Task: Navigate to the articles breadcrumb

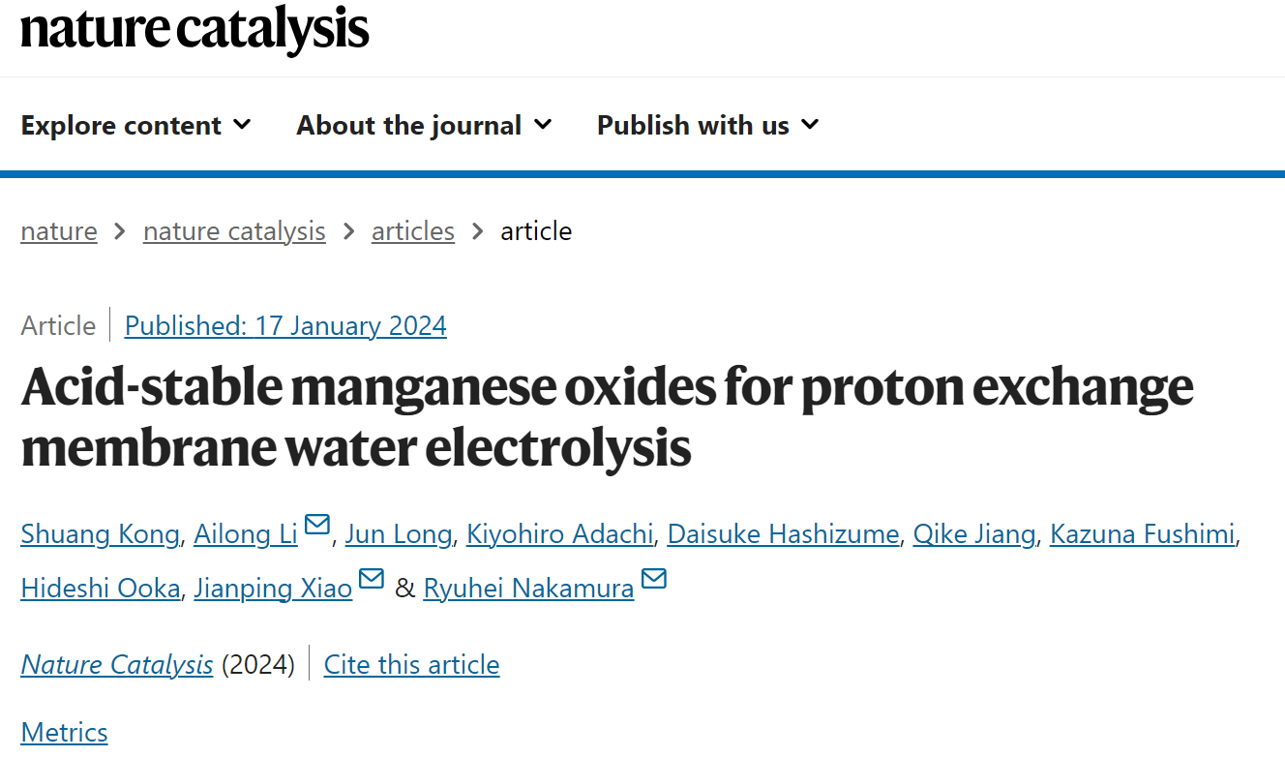Action: (413, 231)
